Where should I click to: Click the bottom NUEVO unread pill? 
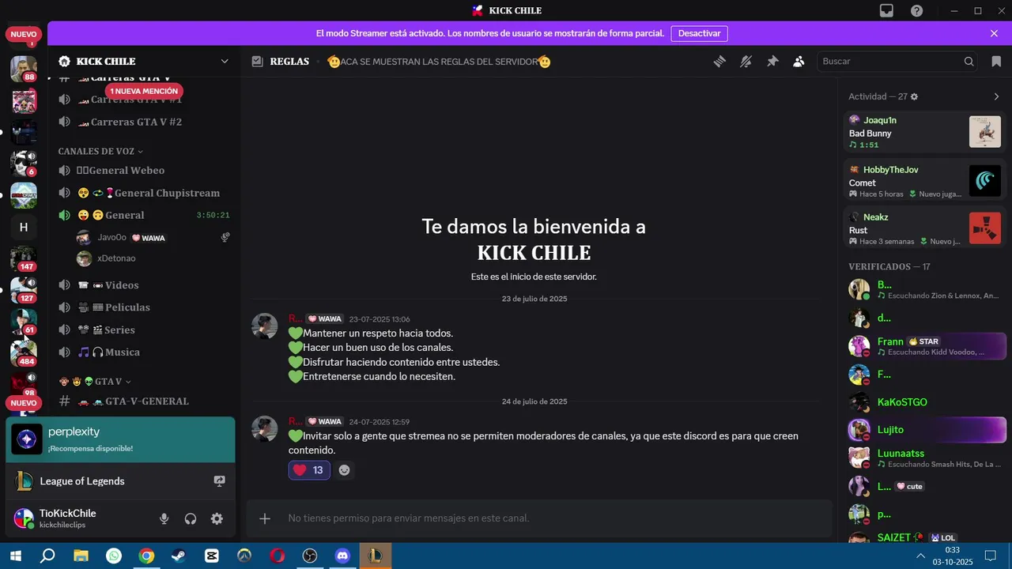point(24,403)
